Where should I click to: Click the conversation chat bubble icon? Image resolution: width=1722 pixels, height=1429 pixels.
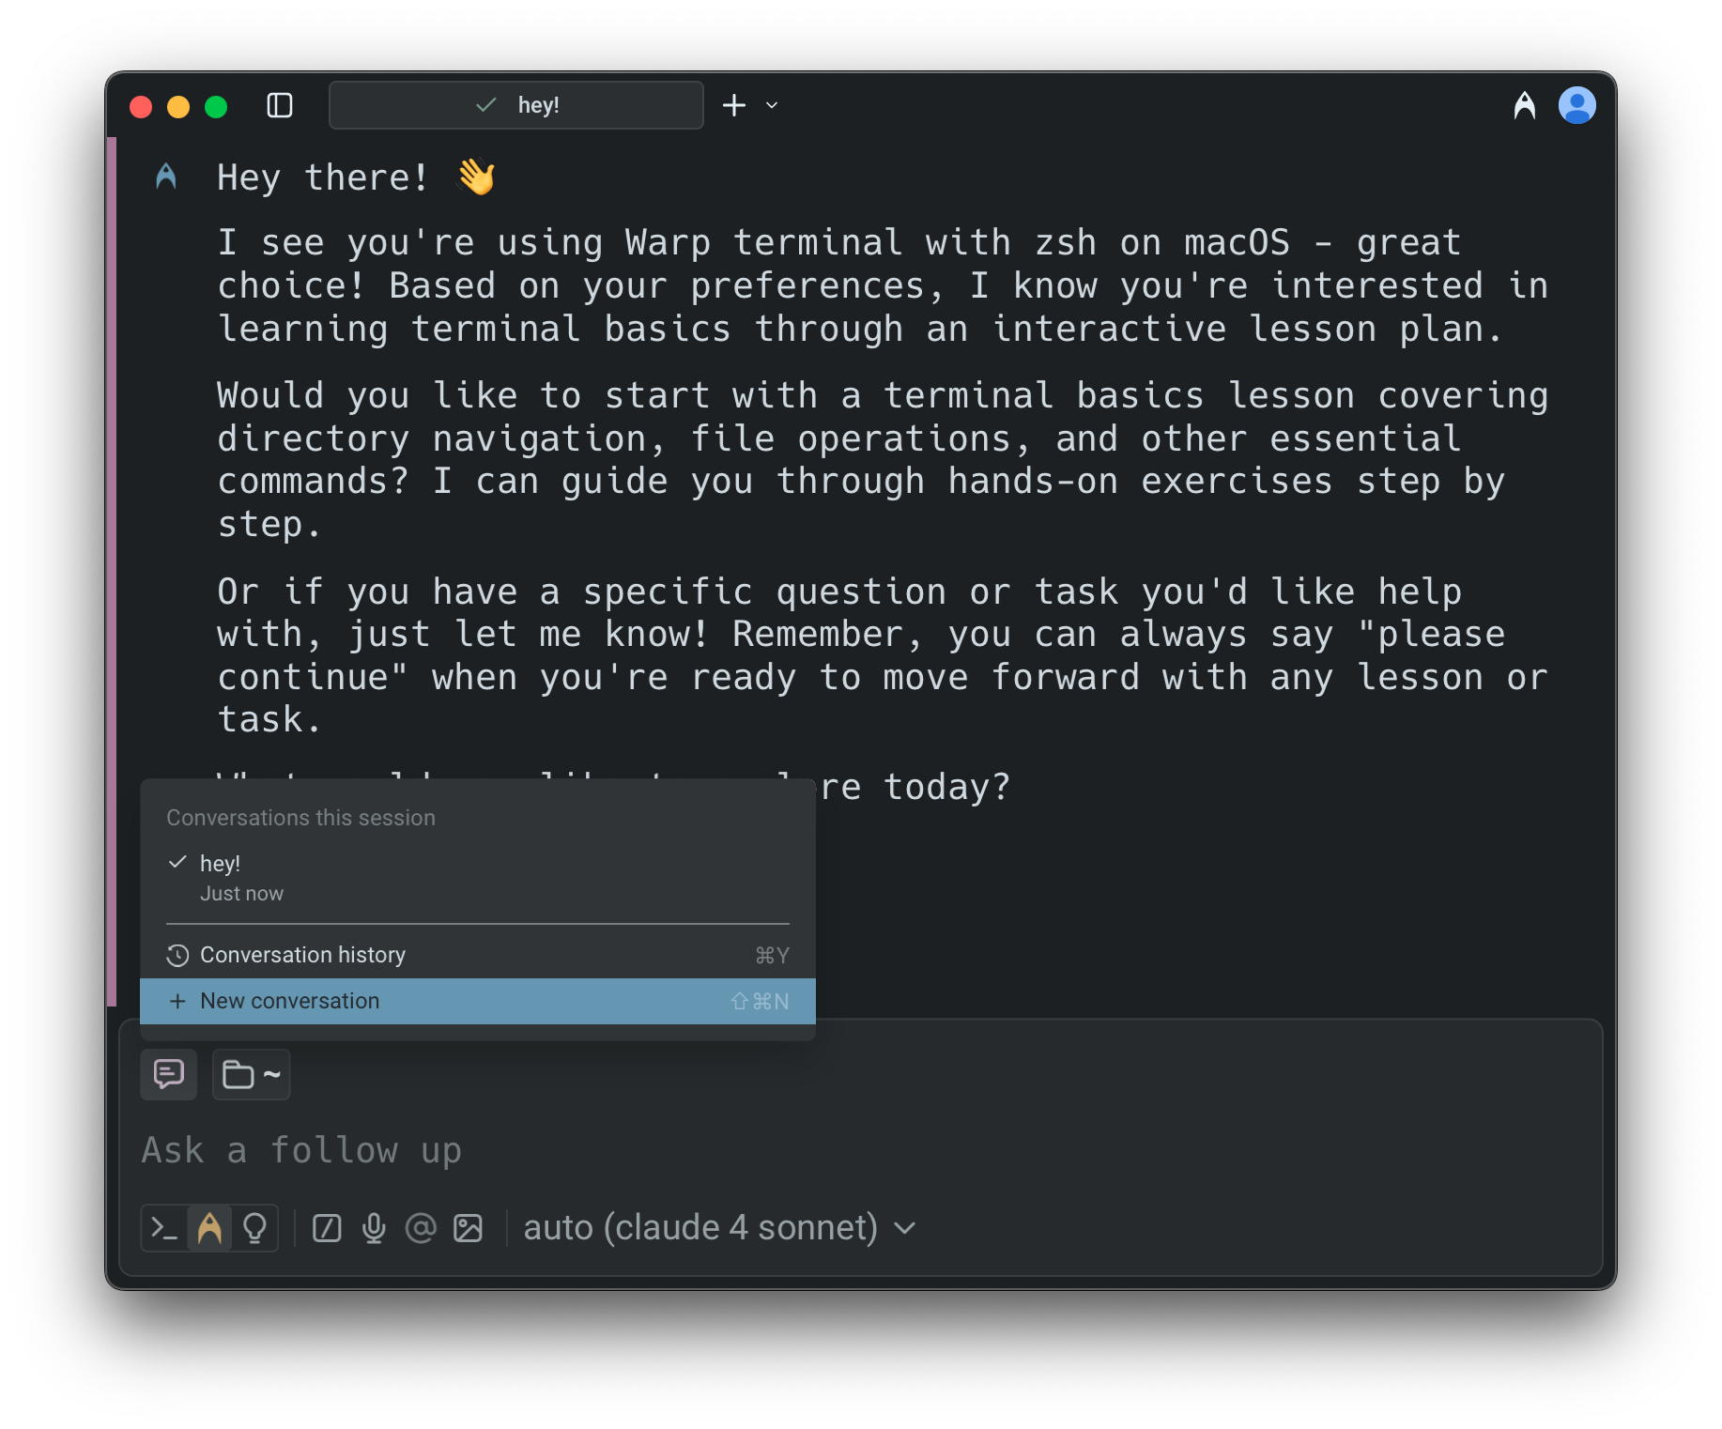coord(169,1074)
